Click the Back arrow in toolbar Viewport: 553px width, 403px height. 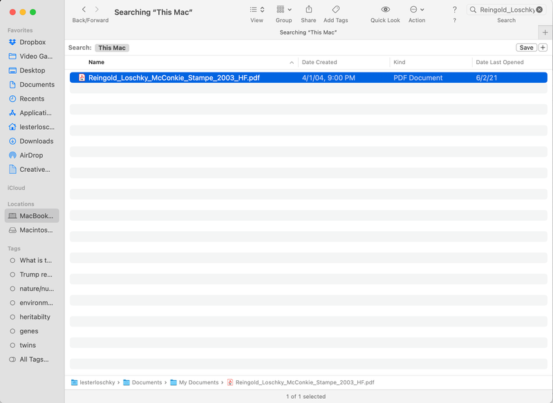(x=84, y=10)
